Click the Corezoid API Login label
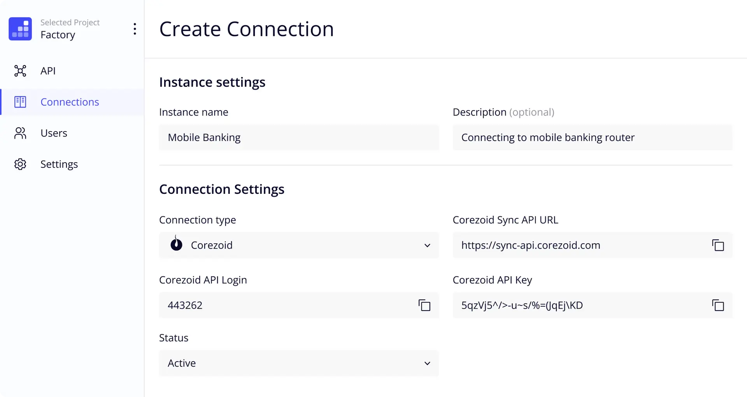 [203, 280]
